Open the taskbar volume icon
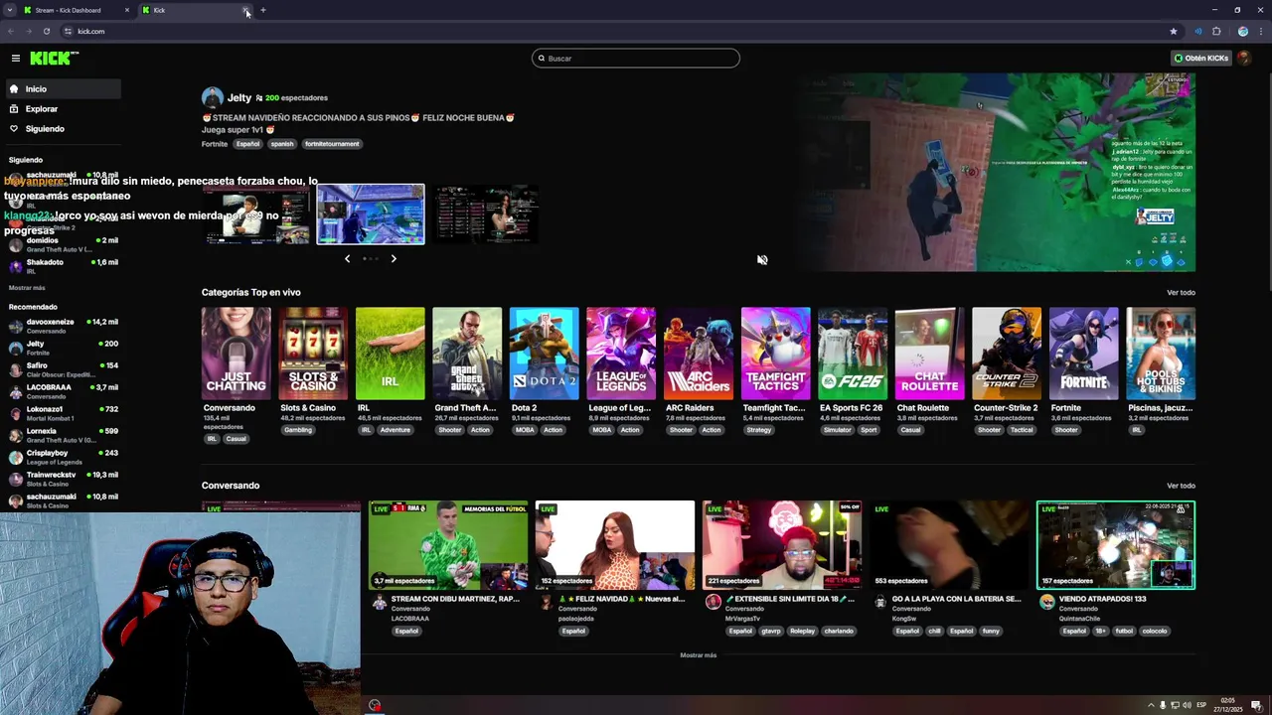Screen dimensions: 1272x715 tap(1188, 705)
